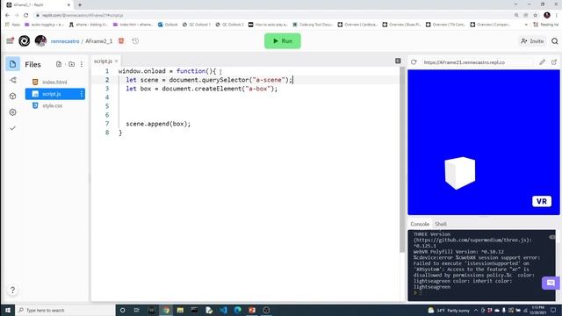
Task: Click the HTML language badge icon
Action: (x=121, y=41)
